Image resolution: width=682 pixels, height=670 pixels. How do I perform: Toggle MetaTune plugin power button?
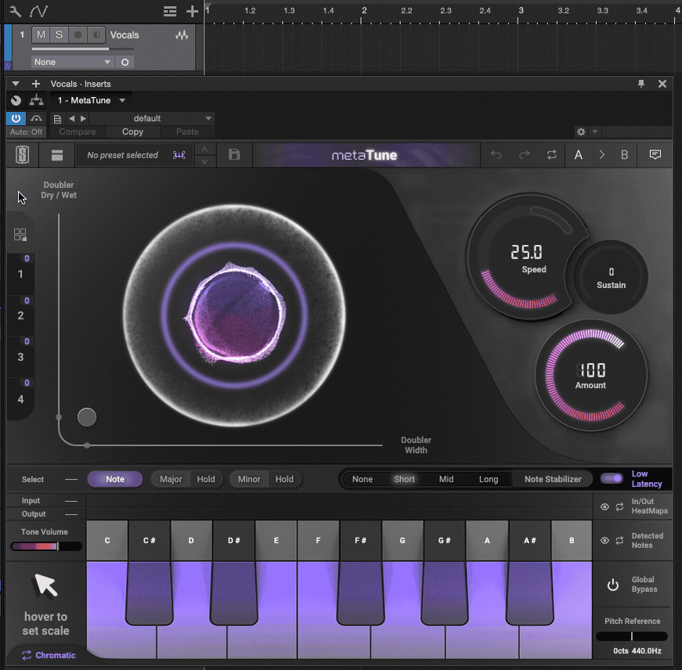tap(16, 118)
